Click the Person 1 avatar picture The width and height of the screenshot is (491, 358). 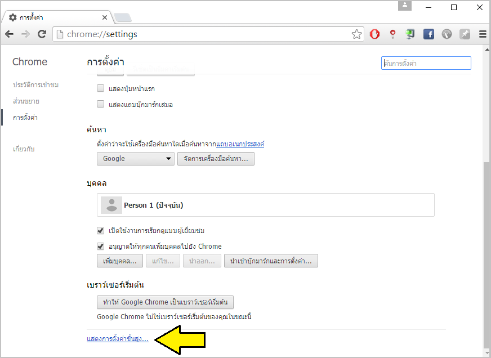click(111, 205)
